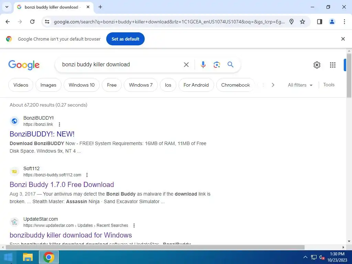Image resolution: width=352 pixels, height=264 pixels.
Task: Open the network status tray icon
Action: coord(313,257)
